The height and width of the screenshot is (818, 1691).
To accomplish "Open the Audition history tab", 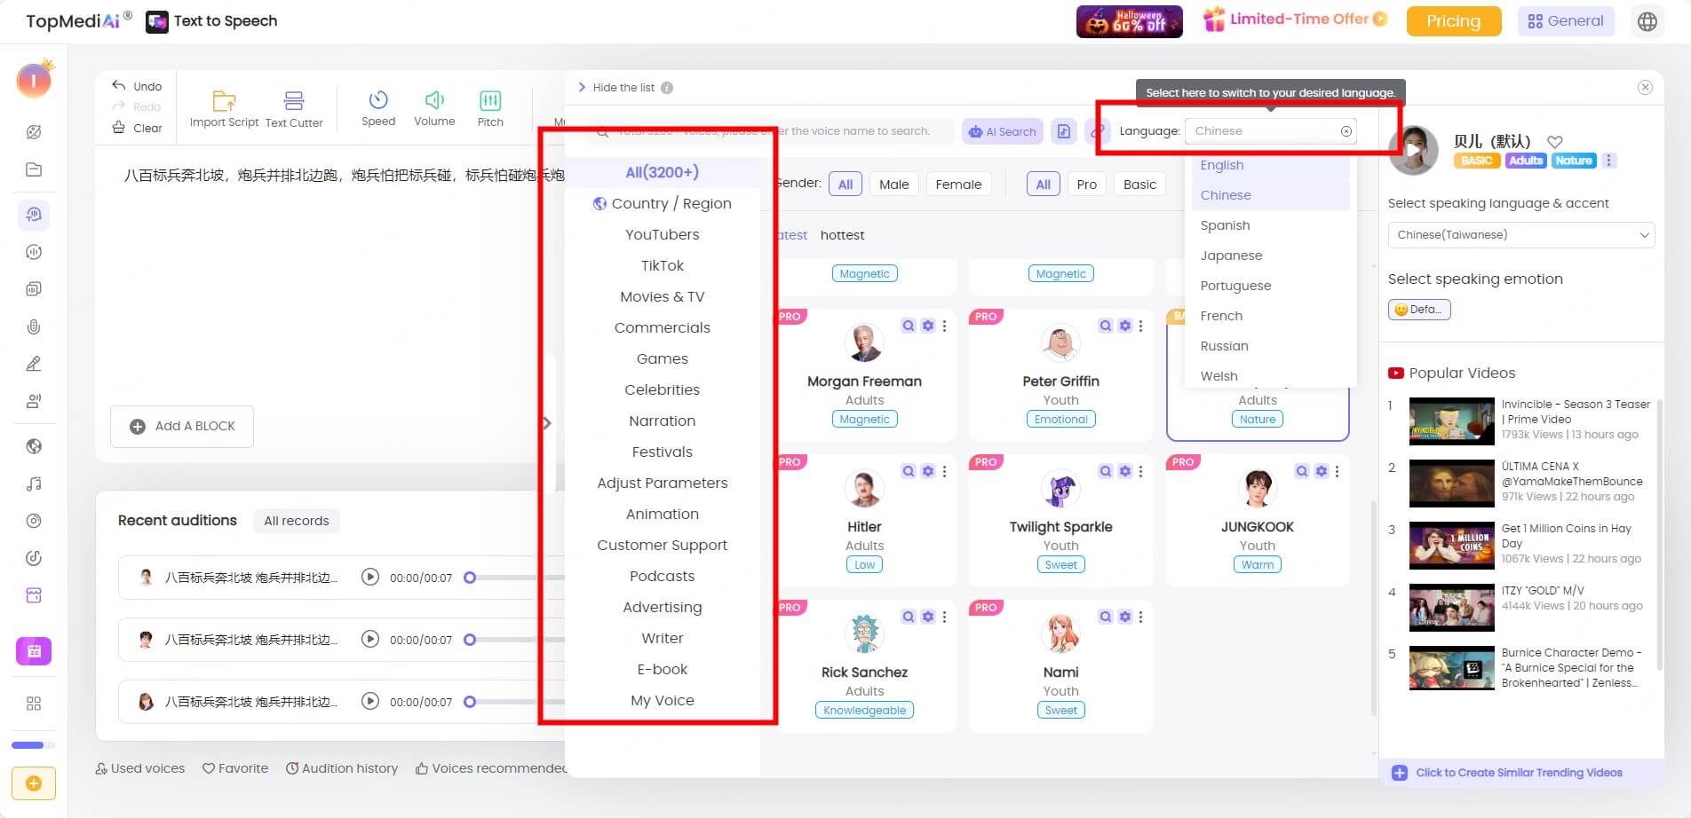I will click(342, 768).
